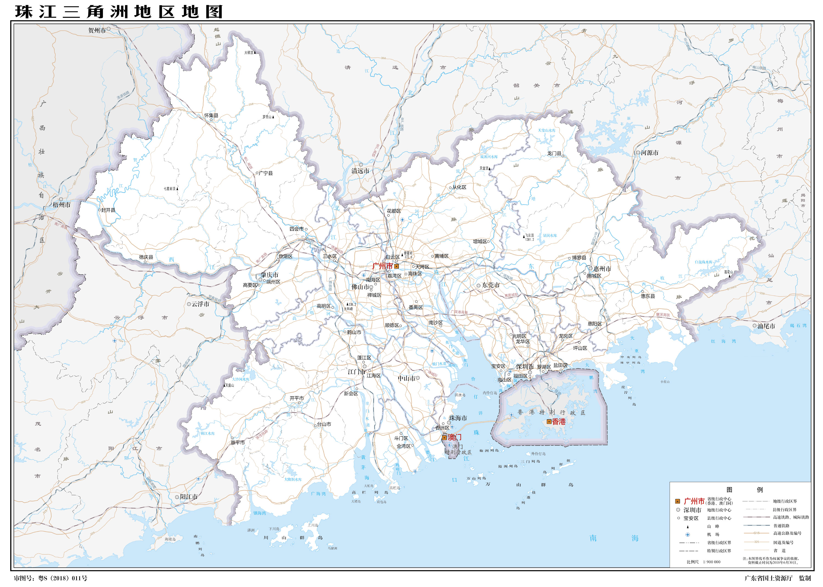The width and height of the screenshot is (823, 587).
Task: Click the orange provincial-center square in the legend
Action: [x=678, y=501]
